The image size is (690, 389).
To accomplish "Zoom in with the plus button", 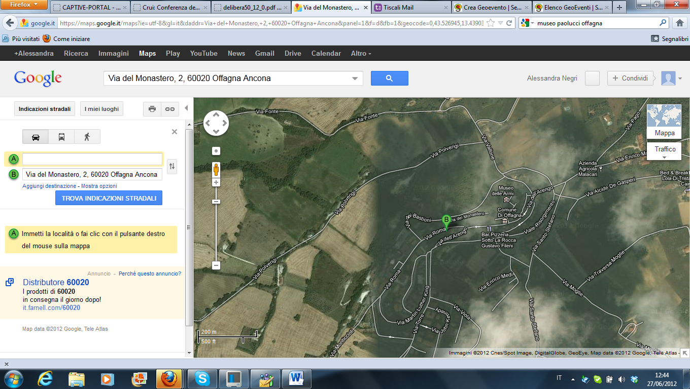I will pos(216,182).
